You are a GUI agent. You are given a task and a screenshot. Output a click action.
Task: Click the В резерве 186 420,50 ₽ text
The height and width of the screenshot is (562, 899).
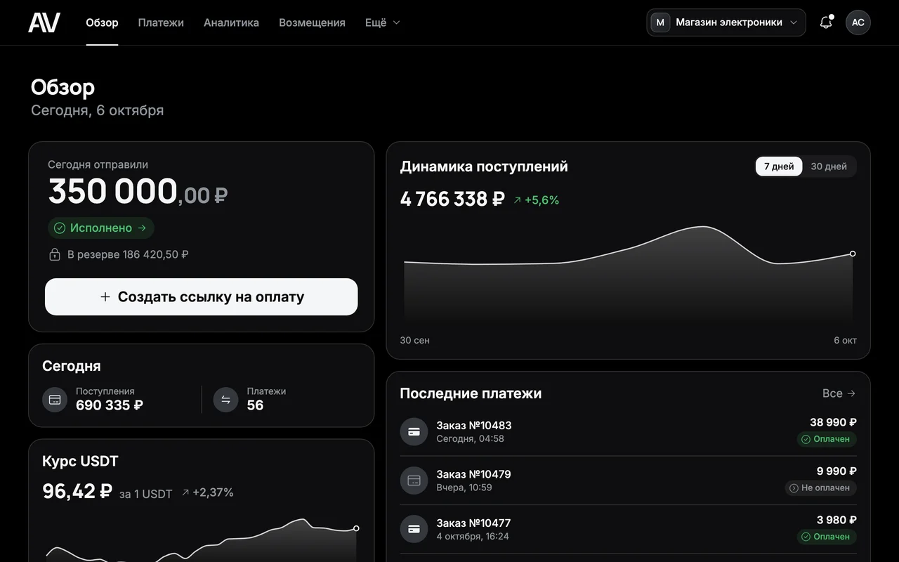(x=128, y=254)
